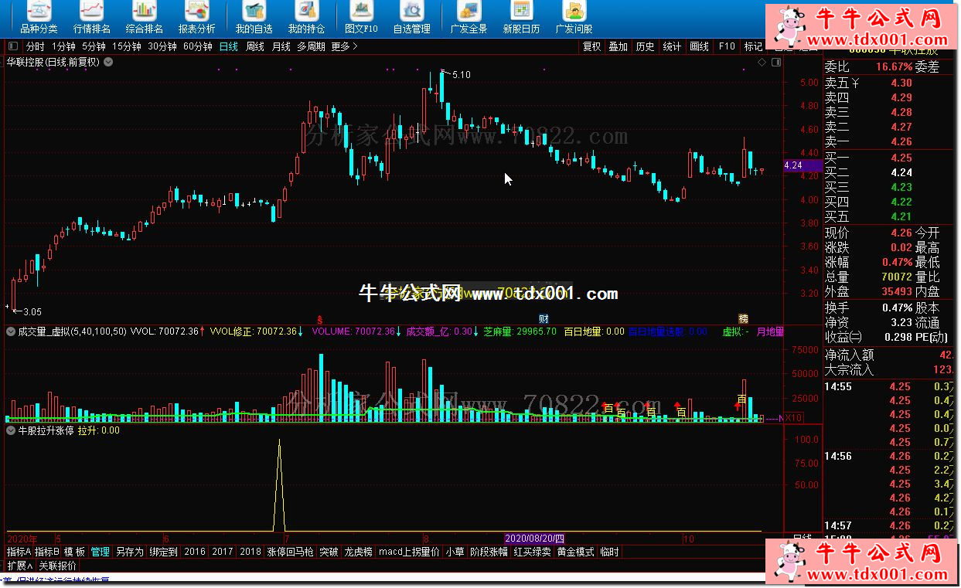This screenshot has height=588, width=961.
Task: Select the 月线 period
Action: pyautogui.click(x=281, y=46)
